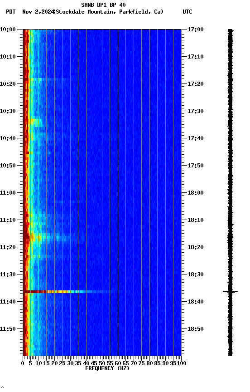Click the date label 'Nov 2,2024'
The image size is (250, 392).
point(38,12)
